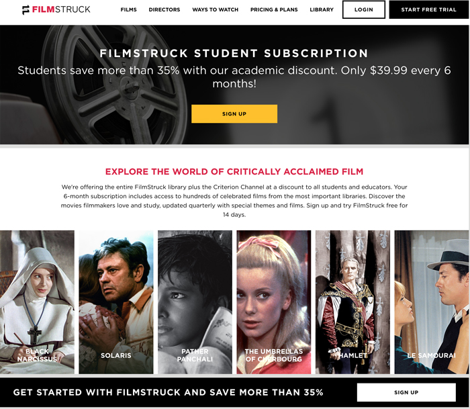This screenshot has width=470, height=409.
Task: Select the Hamlet film thumbnail
Action: tap(352, 302)
